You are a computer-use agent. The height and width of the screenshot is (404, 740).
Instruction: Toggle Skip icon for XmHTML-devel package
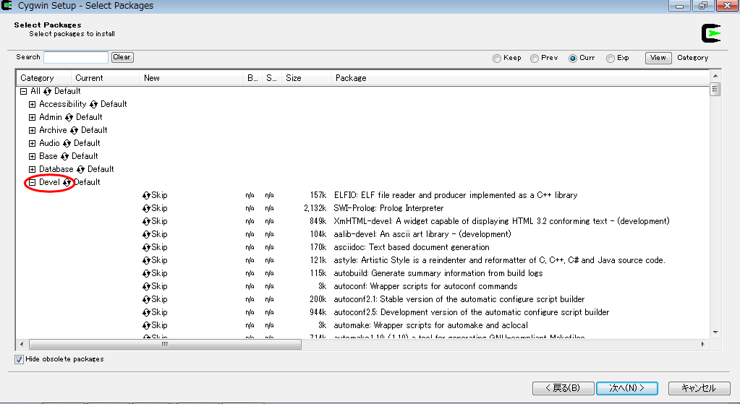click(x=146, y=222)
